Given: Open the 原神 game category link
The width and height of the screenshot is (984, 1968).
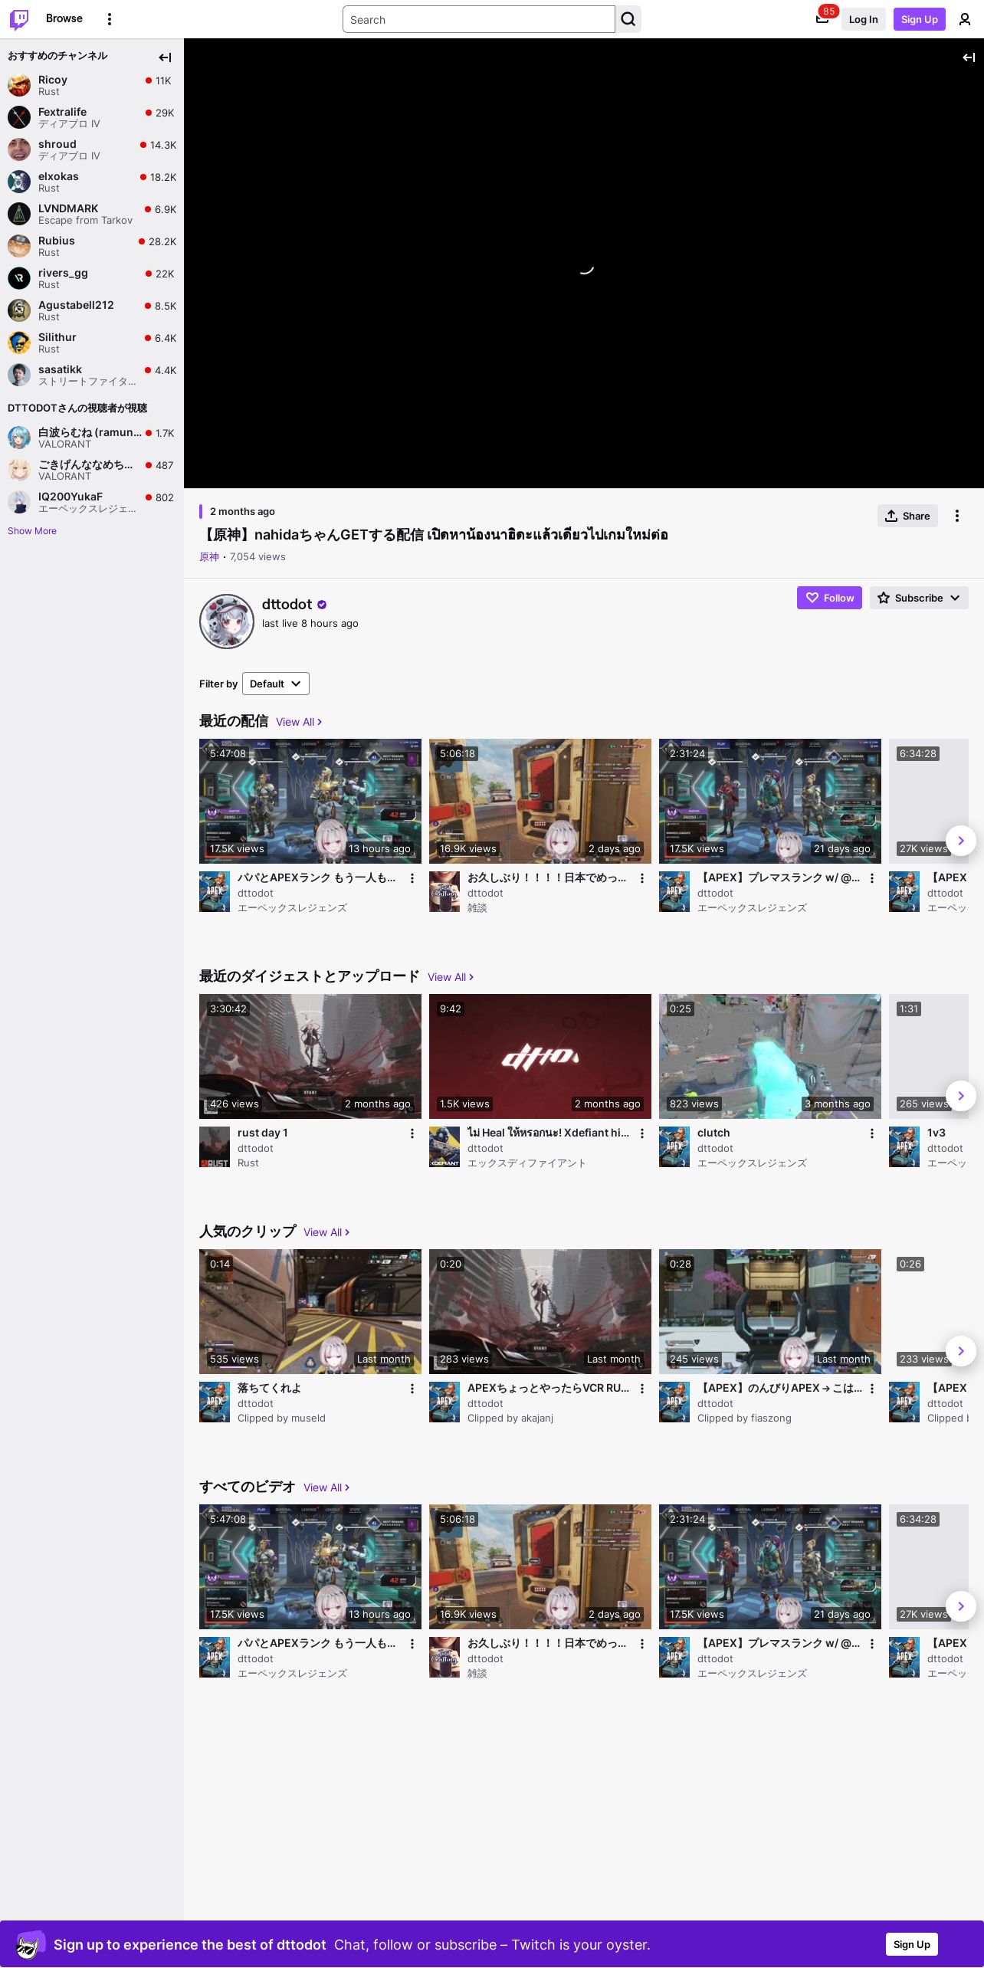Looking at the screenshot, I should [x=209, y=557].
